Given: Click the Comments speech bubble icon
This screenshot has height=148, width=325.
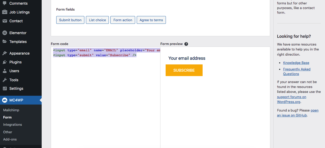Looking at the screenshot, I should tap(4, 3).
